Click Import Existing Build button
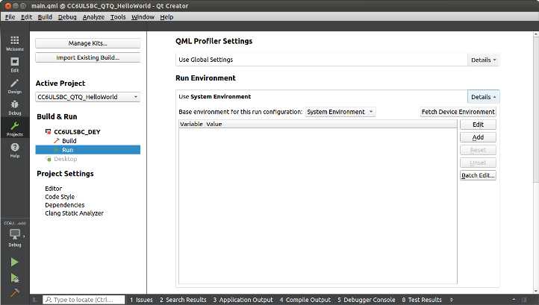This screenshot has height=305, width=539. (x=87, y=57)
